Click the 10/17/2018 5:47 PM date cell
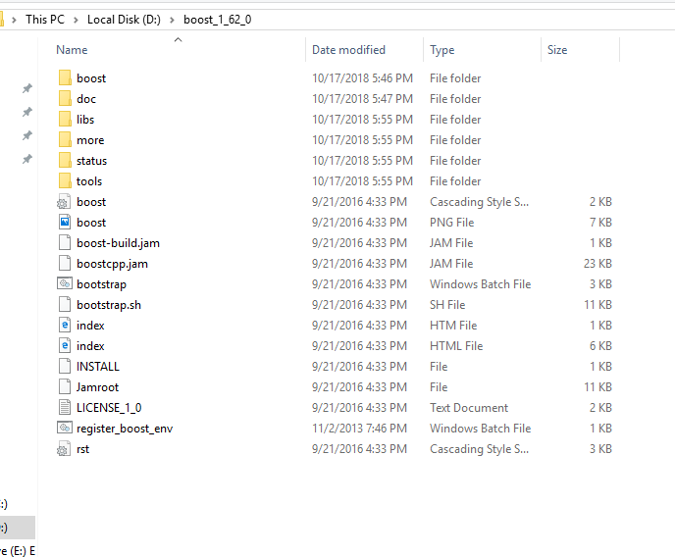This screenshot has width=675, height=557. coord(362,99)
